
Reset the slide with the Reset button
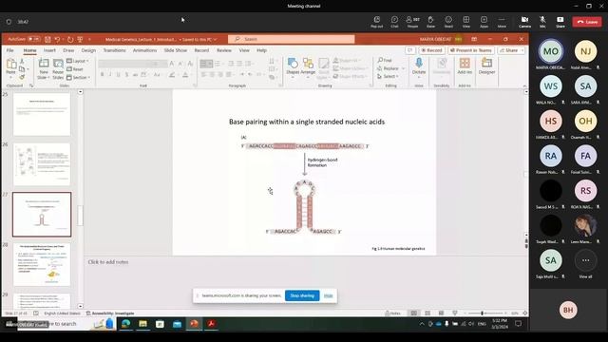(75, 69)
